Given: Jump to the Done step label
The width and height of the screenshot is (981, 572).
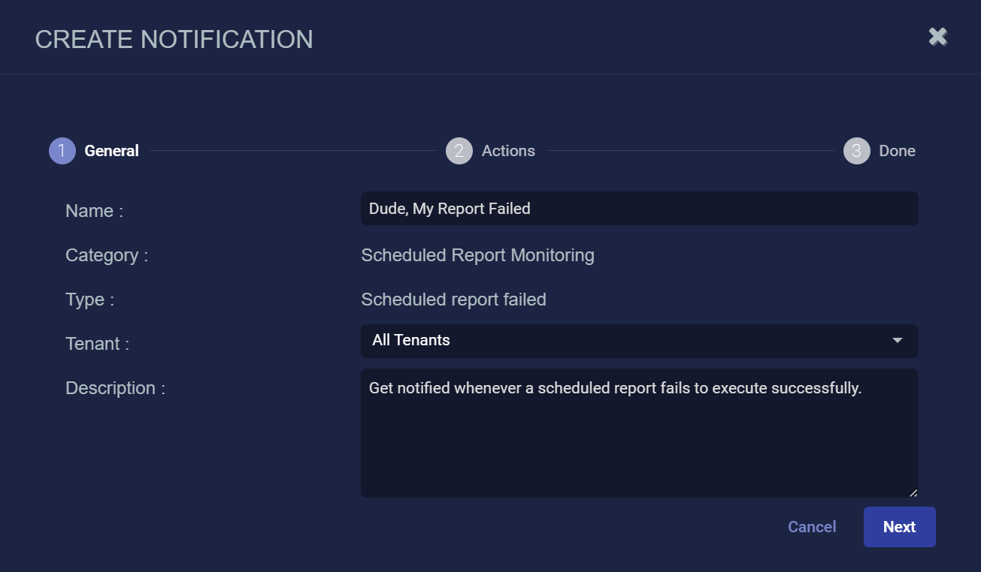Looking at the screenshot, I should click(897, 151).
